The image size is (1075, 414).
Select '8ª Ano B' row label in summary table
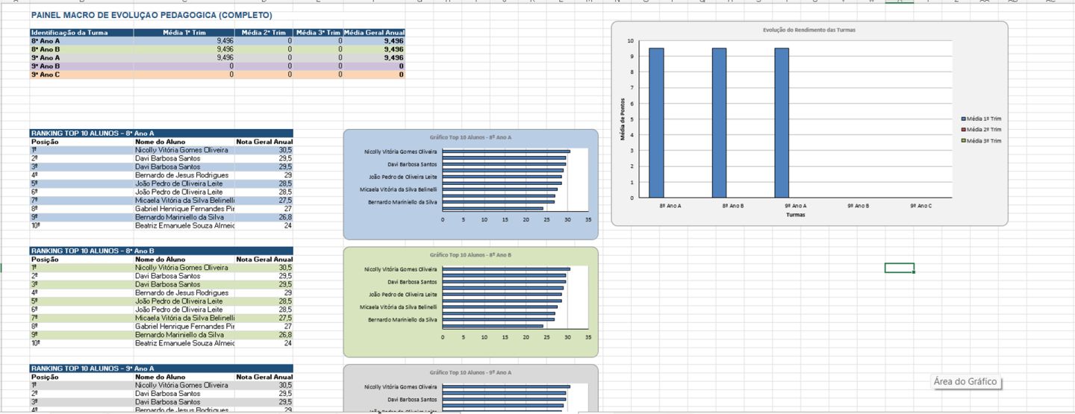point(81,49)
